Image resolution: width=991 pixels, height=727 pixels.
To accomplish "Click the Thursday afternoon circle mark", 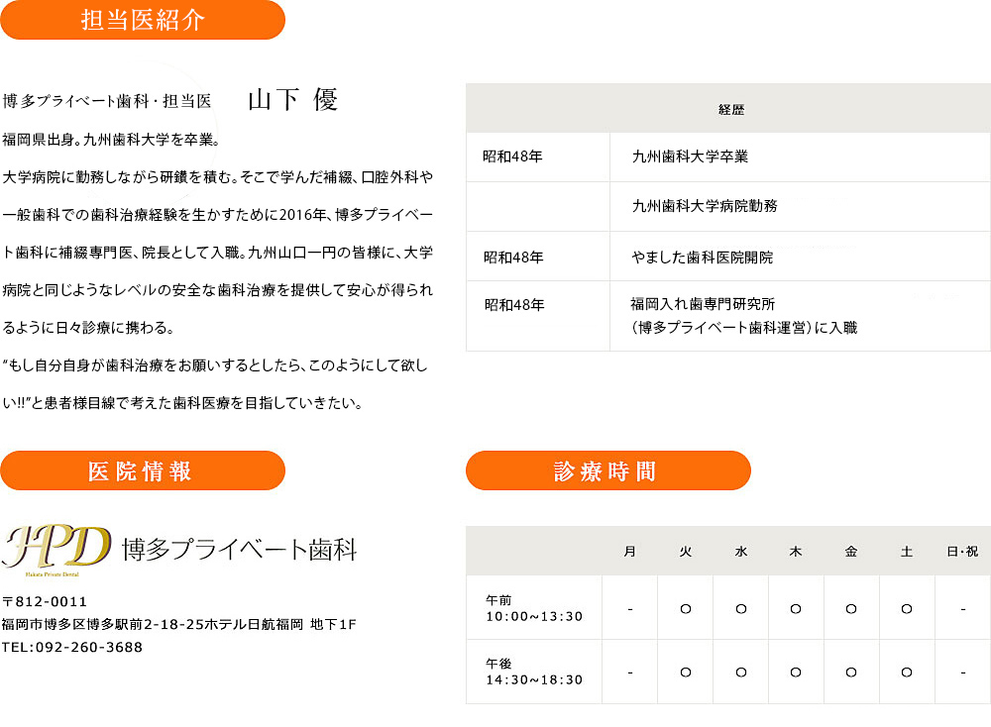I will [796, 673].
